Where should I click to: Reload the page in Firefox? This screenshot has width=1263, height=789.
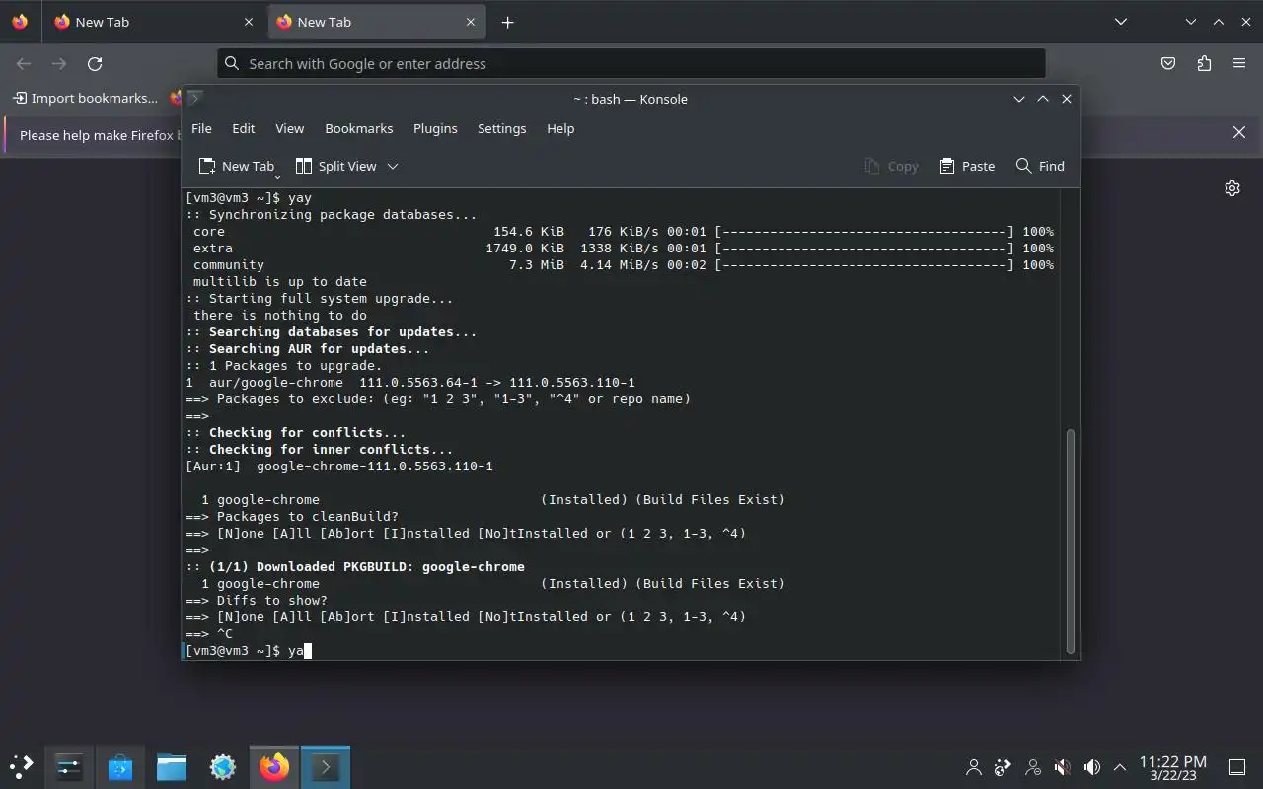tap(95, 63)
